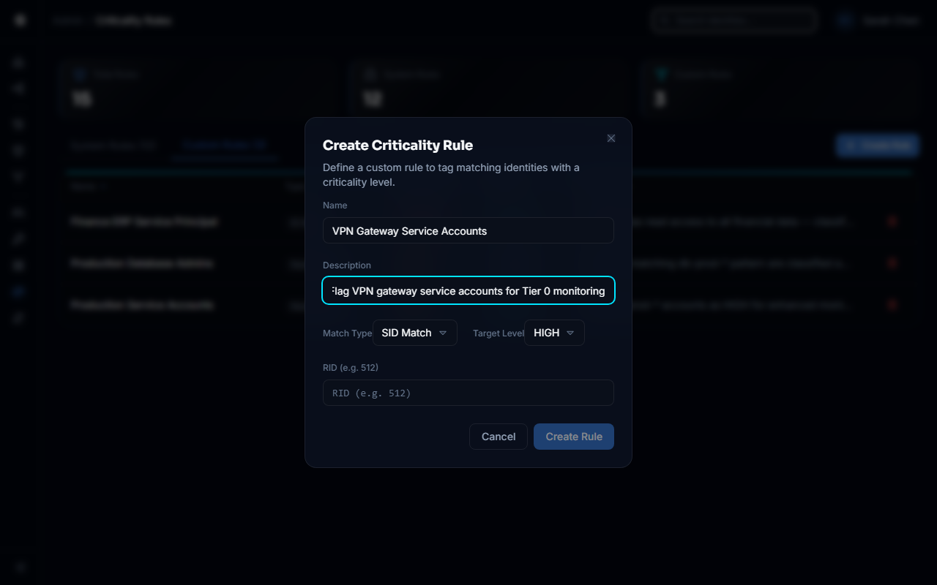Click the icon at the bottom of the sidebar
937x585 pixels.
[19, 567]
